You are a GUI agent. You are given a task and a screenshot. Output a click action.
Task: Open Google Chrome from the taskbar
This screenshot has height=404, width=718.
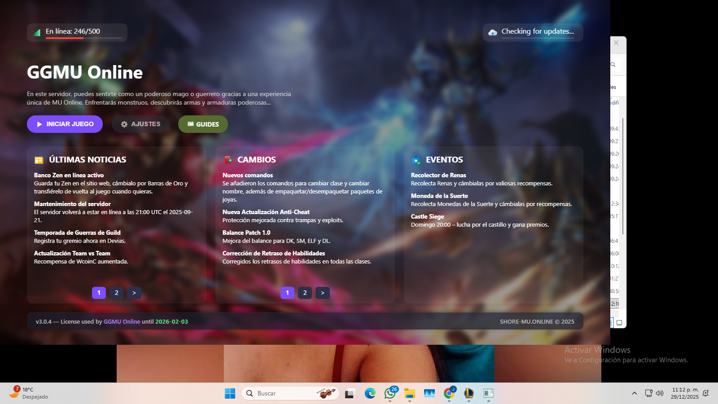[x=449, y=393]
